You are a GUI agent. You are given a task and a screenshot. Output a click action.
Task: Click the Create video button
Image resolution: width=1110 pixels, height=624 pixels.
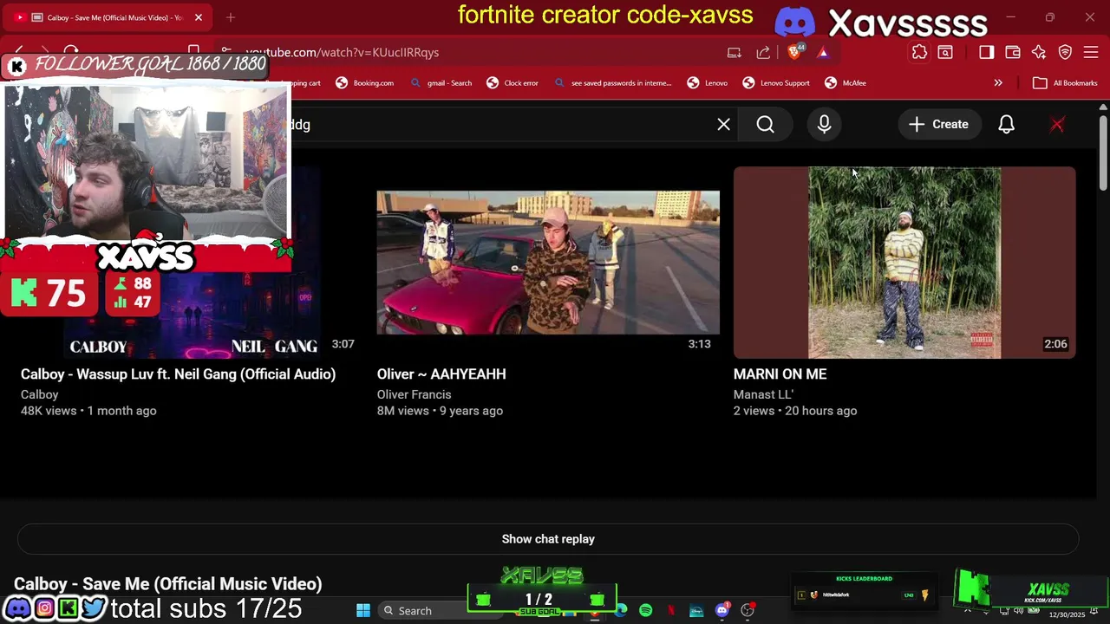click(x=938, y=124)
